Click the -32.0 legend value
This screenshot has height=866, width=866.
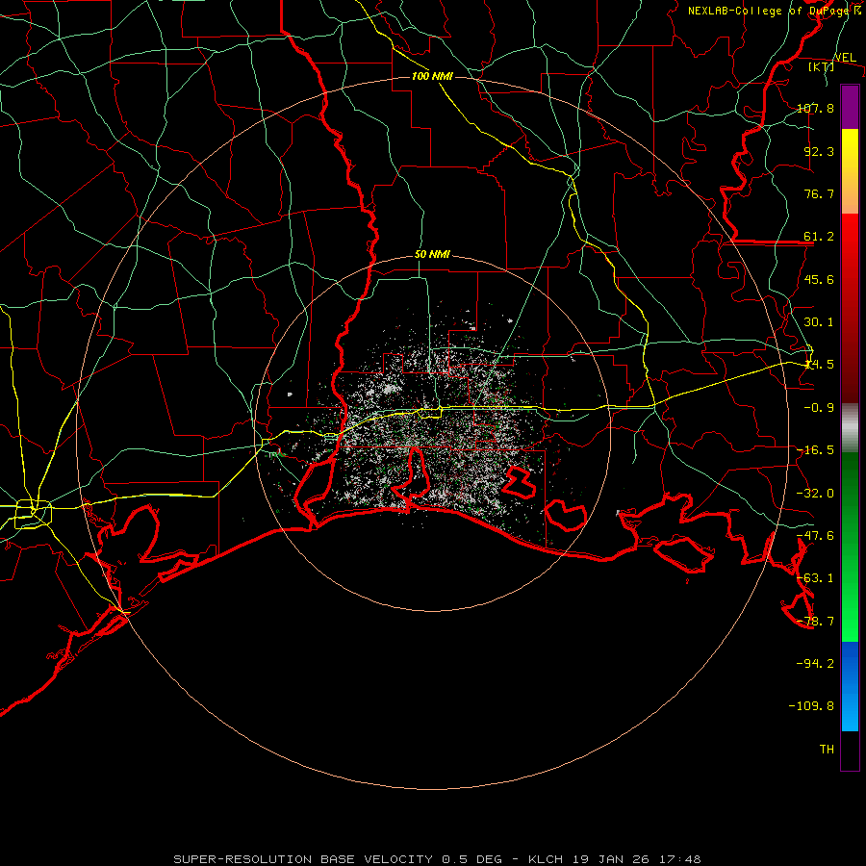[x=815, y=494]
